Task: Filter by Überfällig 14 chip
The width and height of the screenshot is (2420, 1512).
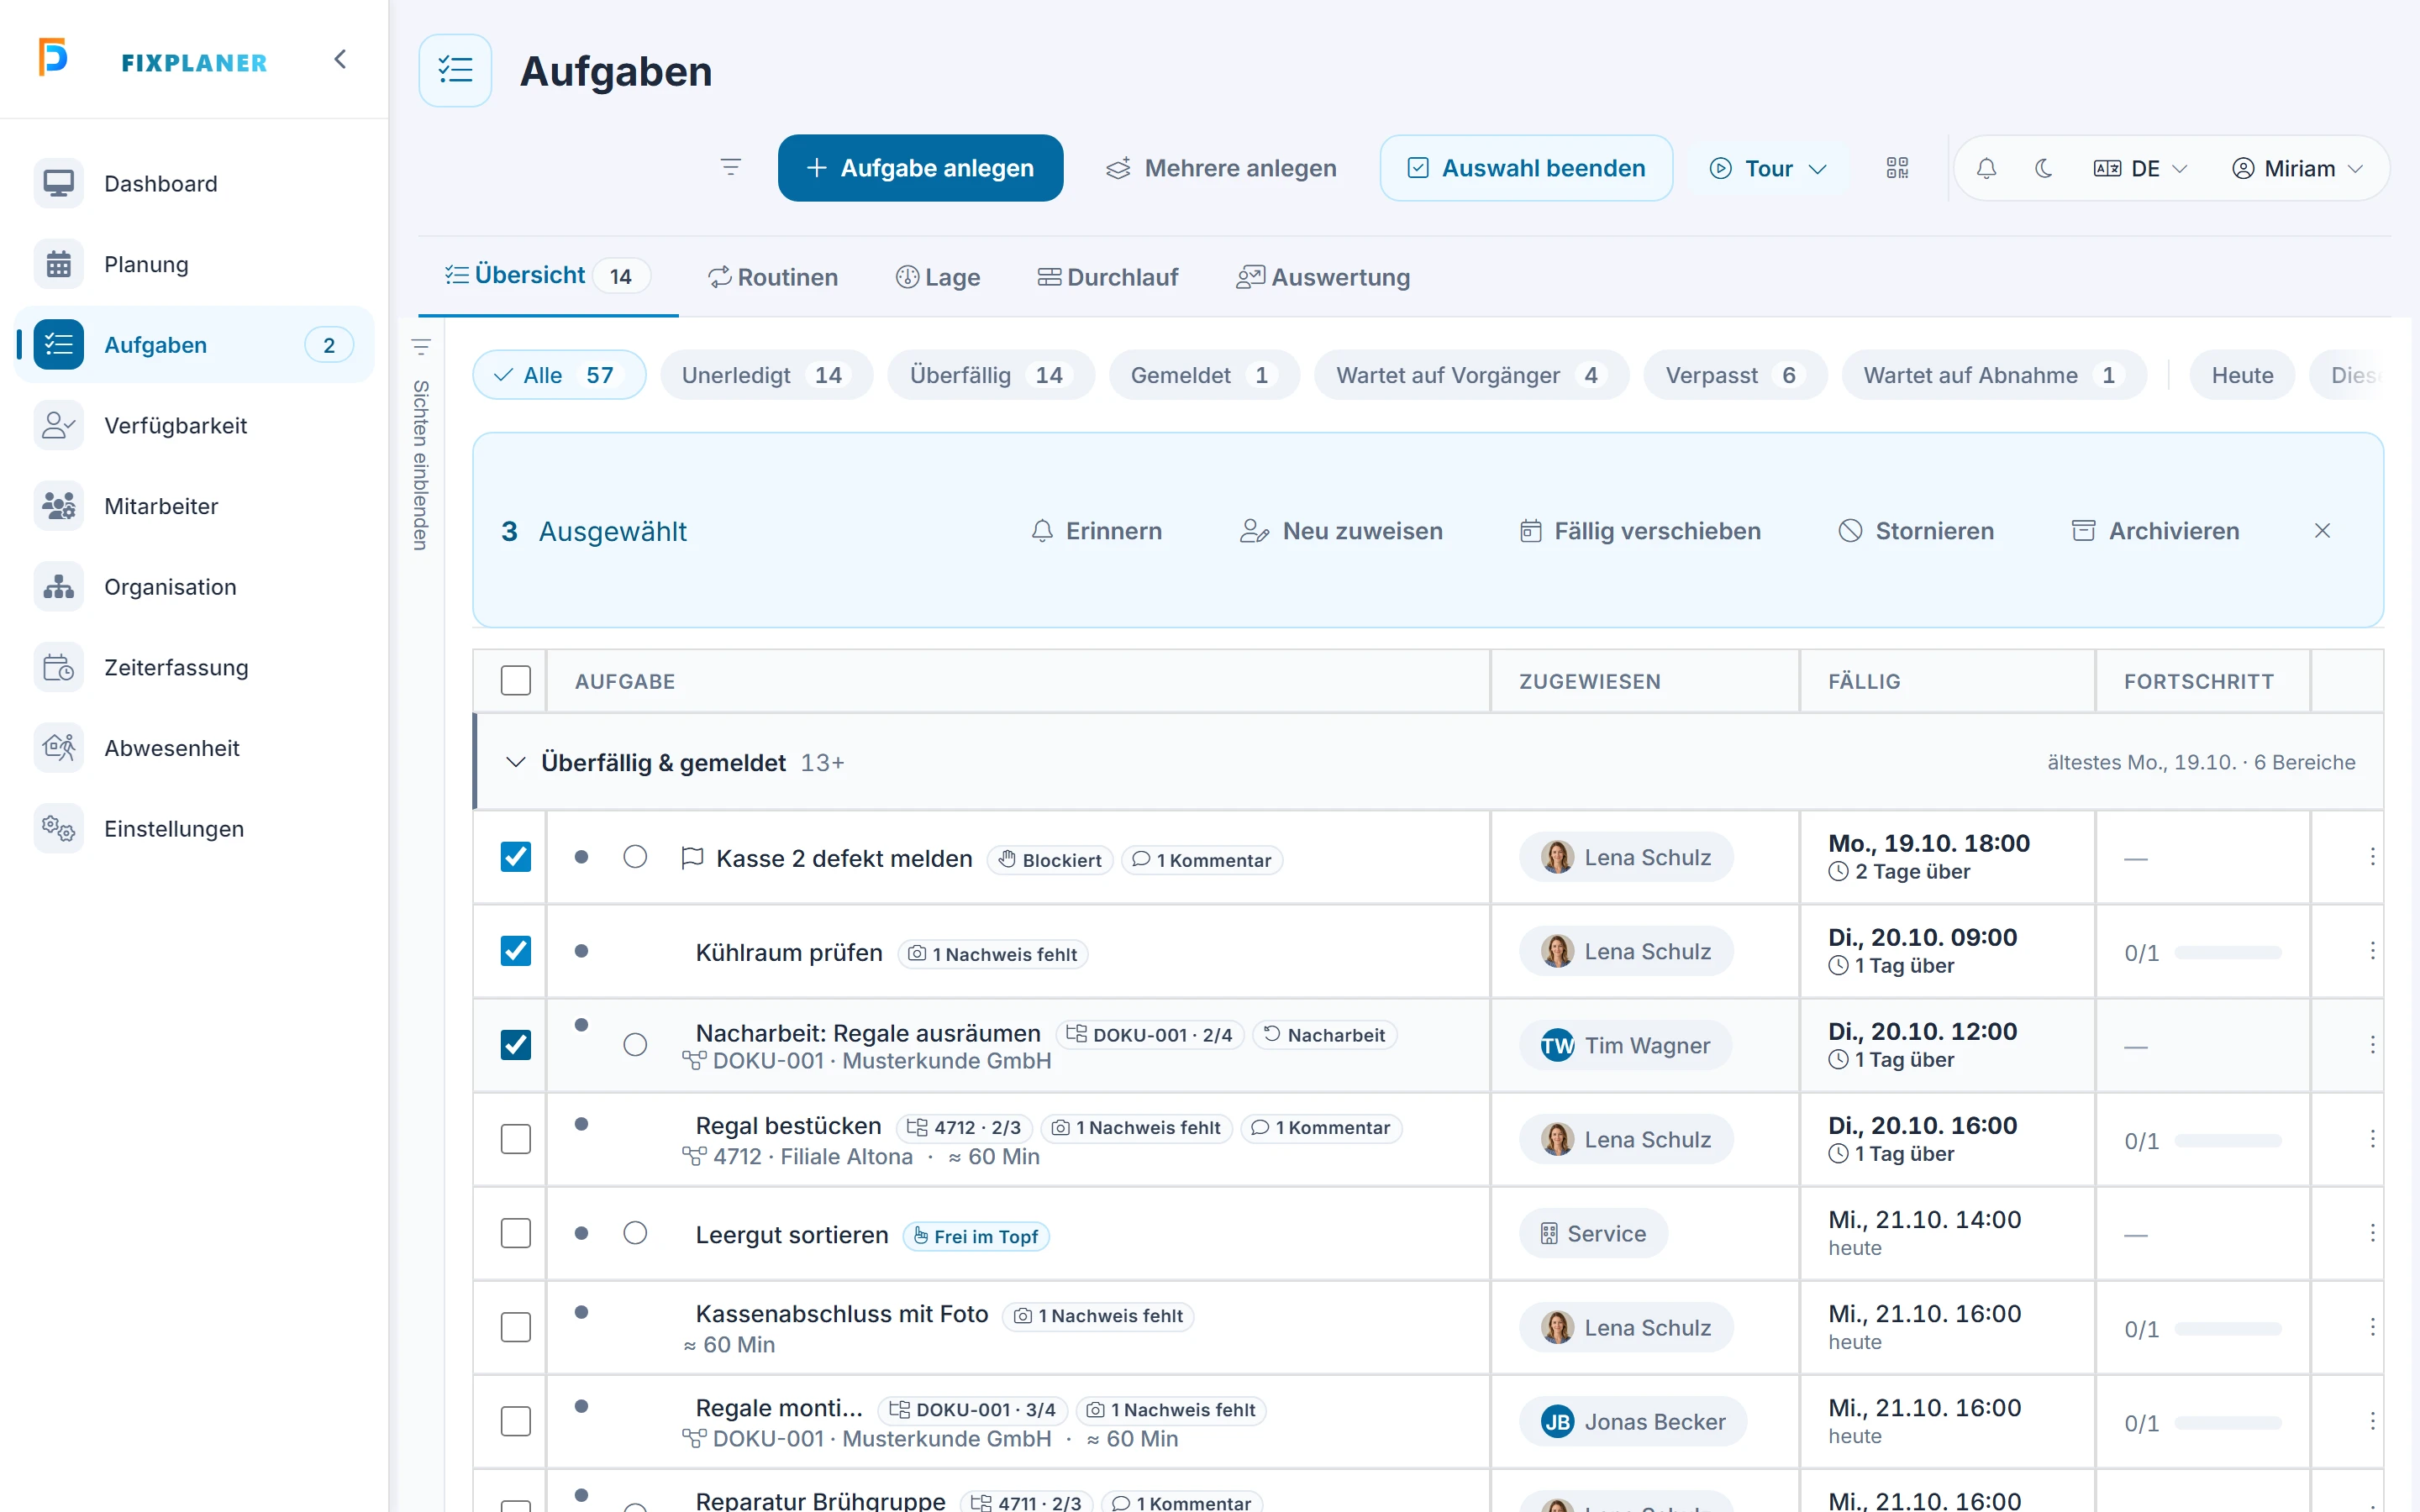Action: (x=990, y=375)
